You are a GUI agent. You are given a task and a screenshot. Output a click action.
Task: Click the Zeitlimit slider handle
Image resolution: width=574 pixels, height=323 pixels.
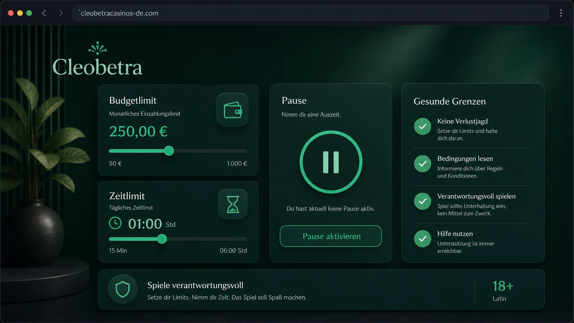[x=162, y=239]
